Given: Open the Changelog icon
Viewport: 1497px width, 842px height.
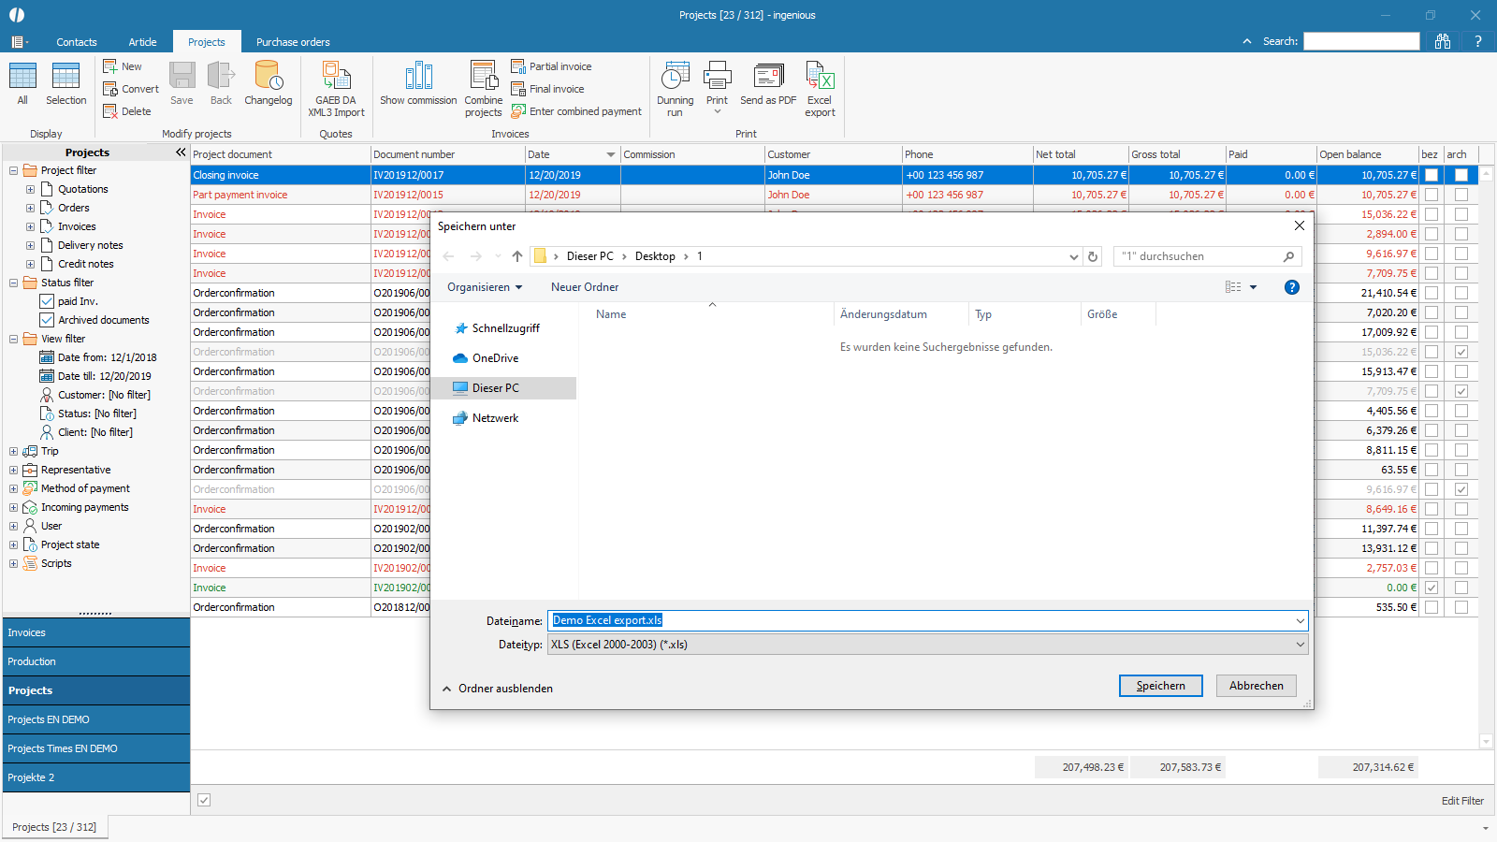Looking at the screenshot, I should [269, 77].
